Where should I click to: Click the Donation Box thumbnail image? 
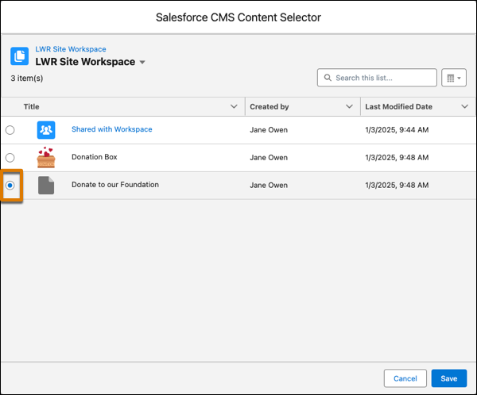[x=46, y=158]
